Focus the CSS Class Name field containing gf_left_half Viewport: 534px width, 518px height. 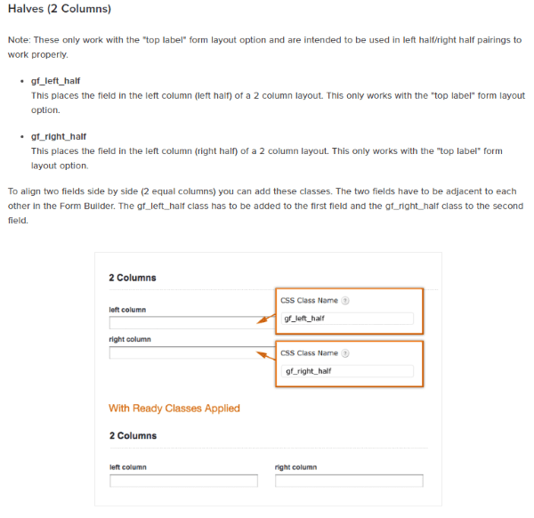(x=346, y=318)
